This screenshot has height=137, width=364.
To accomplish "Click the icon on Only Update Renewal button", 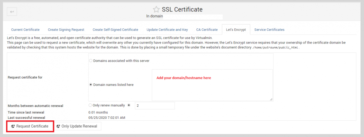I will 58,126.
